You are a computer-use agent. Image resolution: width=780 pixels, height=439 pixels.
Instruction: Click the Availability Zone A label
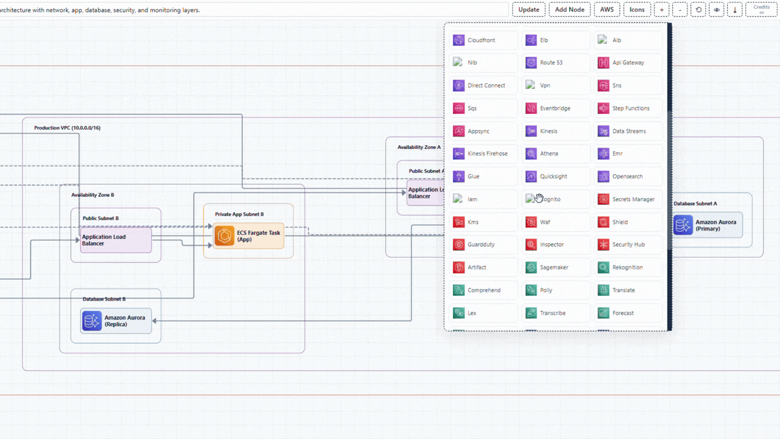click(419, 148)
